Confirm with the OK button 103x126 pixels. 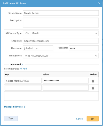click(93, 119)
